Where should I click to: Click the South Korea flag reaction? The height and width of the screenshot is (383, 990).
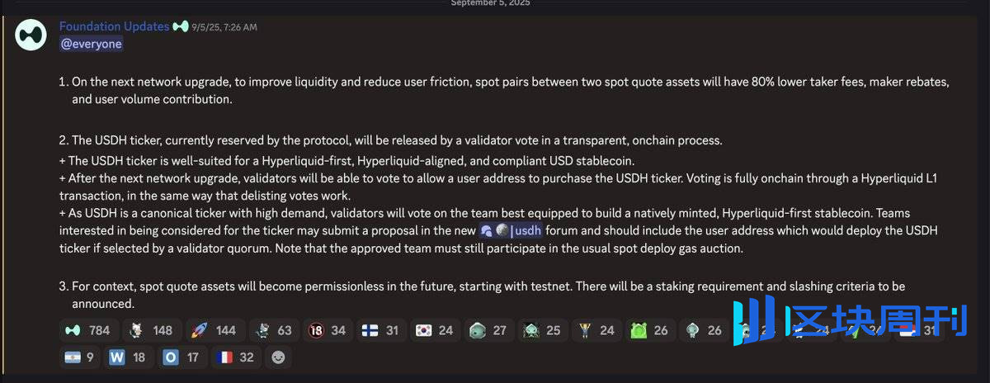(433, 330)
